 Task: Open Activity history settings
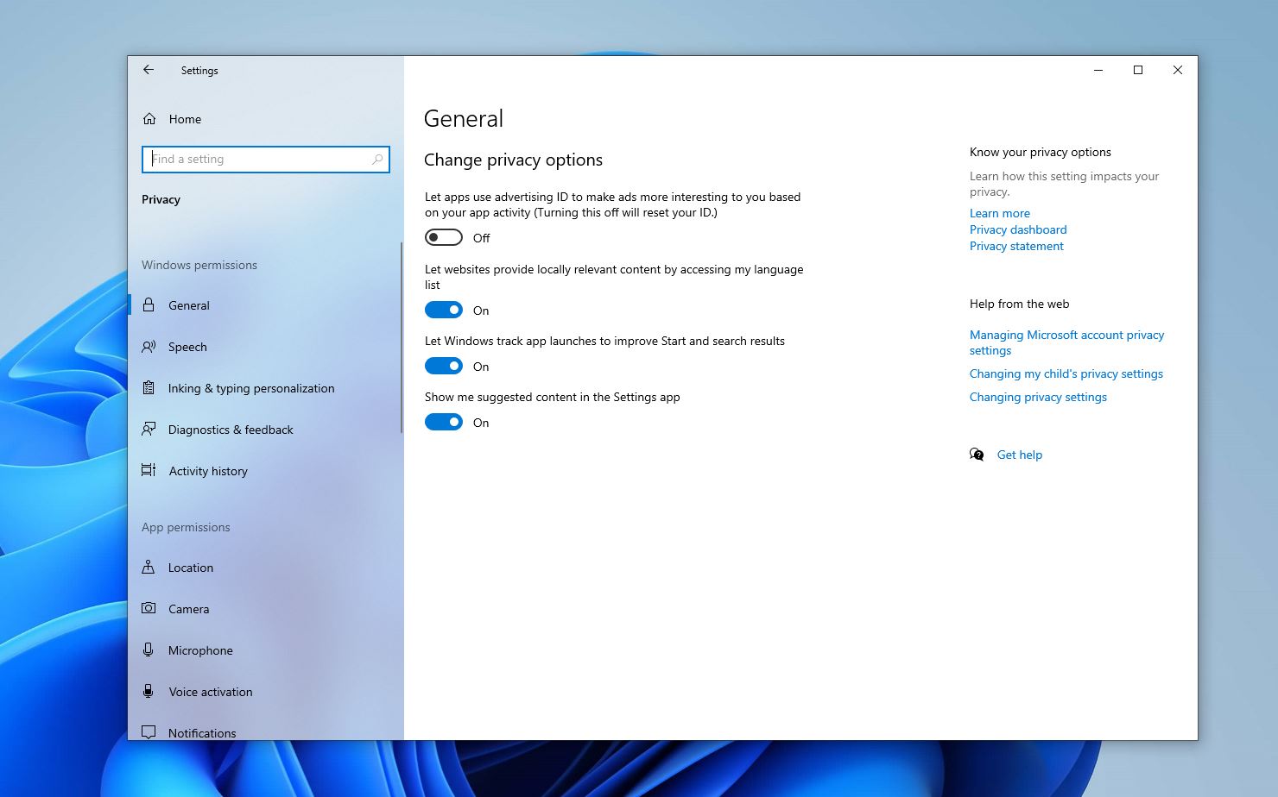264,471
